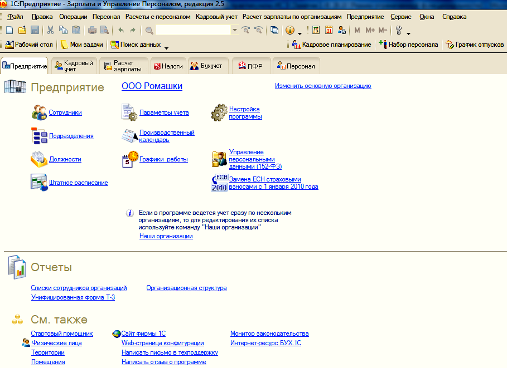Click the Find next icon
The height and width of the screenshot is (368, 507).
246,30
